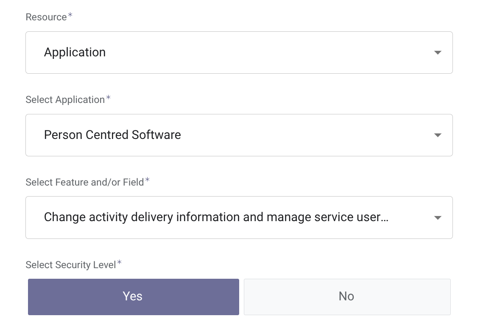Click the "Resource" field label

46,17
